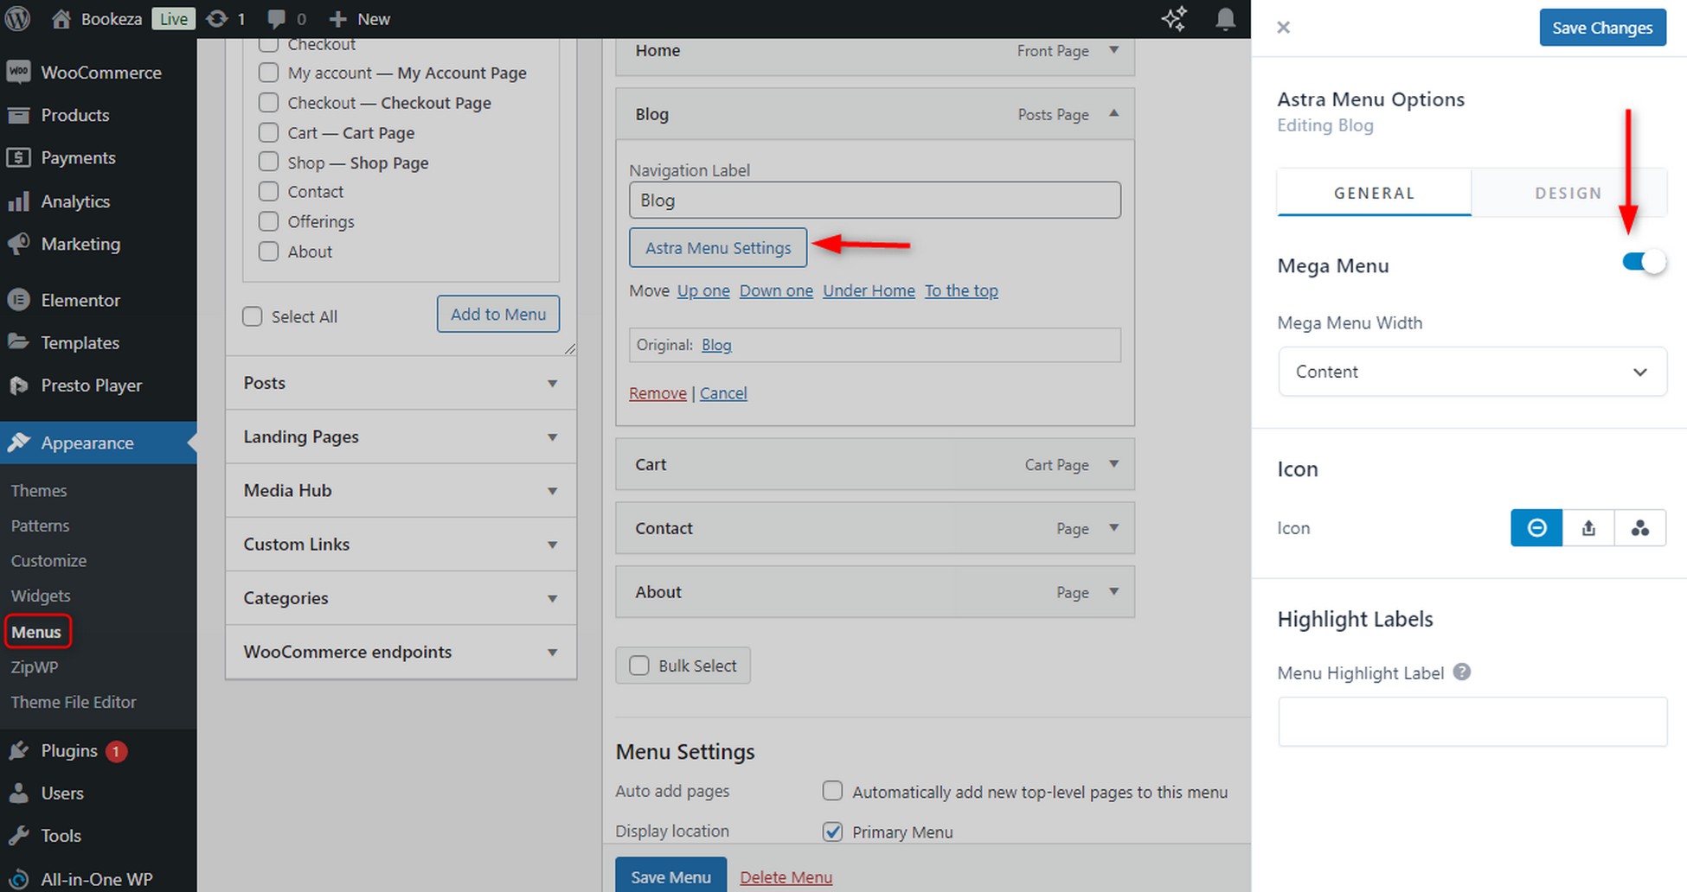The height and width of the screenshot is (892, 1687).
Task: Check the Shop — Shop Page box
Action: 269,162
